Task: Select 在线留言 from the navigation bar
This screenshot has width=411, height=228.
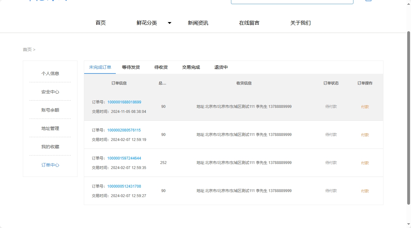Action: pos(249,22)
